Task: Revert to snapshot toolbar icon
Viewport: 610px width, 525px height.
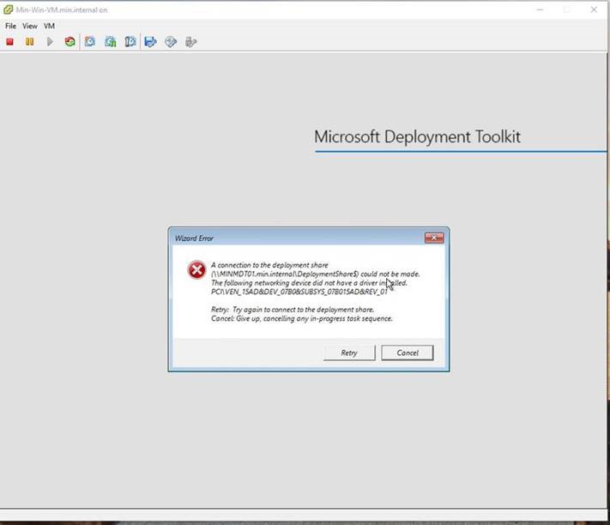Action: pyautogui.click(x=111, y=42)
